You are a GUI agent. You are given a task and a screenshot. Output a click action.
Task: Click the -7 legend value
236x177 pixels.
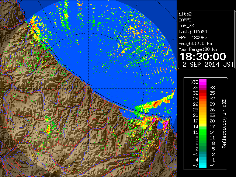point(195,166)
